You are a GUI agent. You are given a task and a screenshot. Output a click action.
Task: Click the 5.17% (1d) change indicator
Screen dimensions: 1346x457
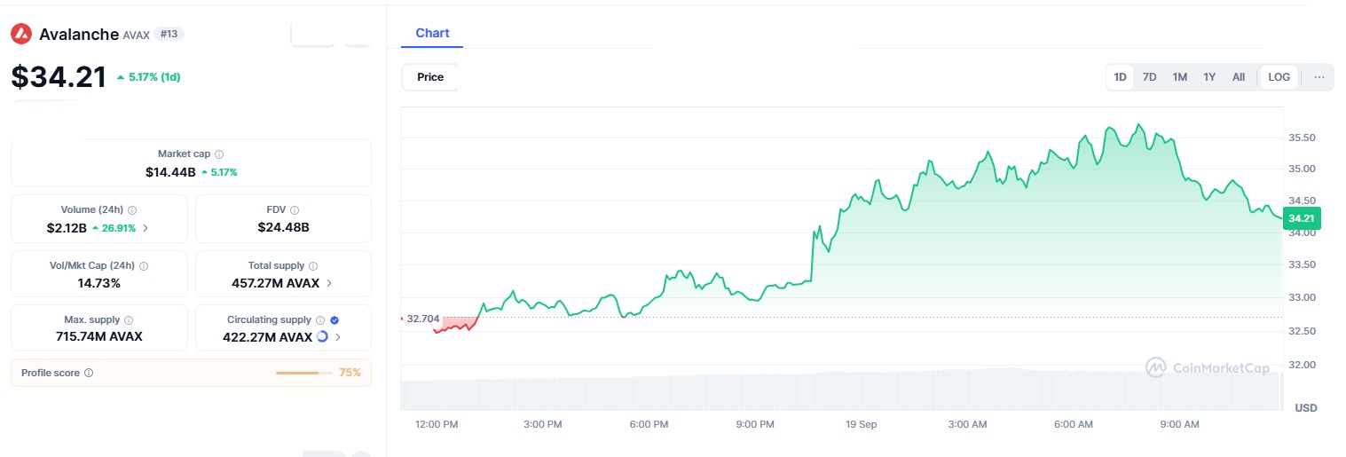148,77
